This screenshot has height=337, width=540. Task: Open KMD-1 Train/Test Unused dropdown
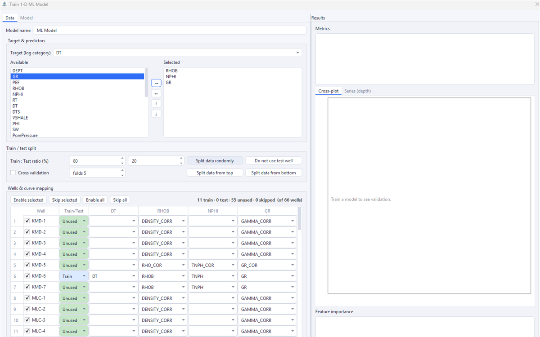[x=74, y=221]
